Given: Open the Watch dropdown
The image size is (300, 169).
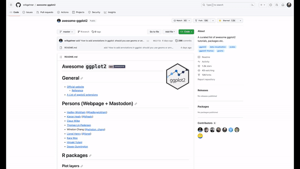Looking at the screenshot, I should pos(181,21).
